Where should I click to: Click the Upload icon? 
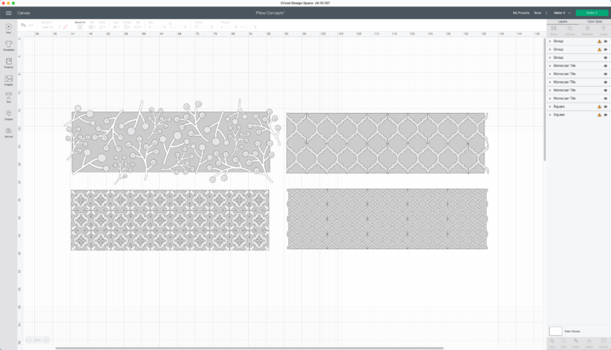(9, 132)
